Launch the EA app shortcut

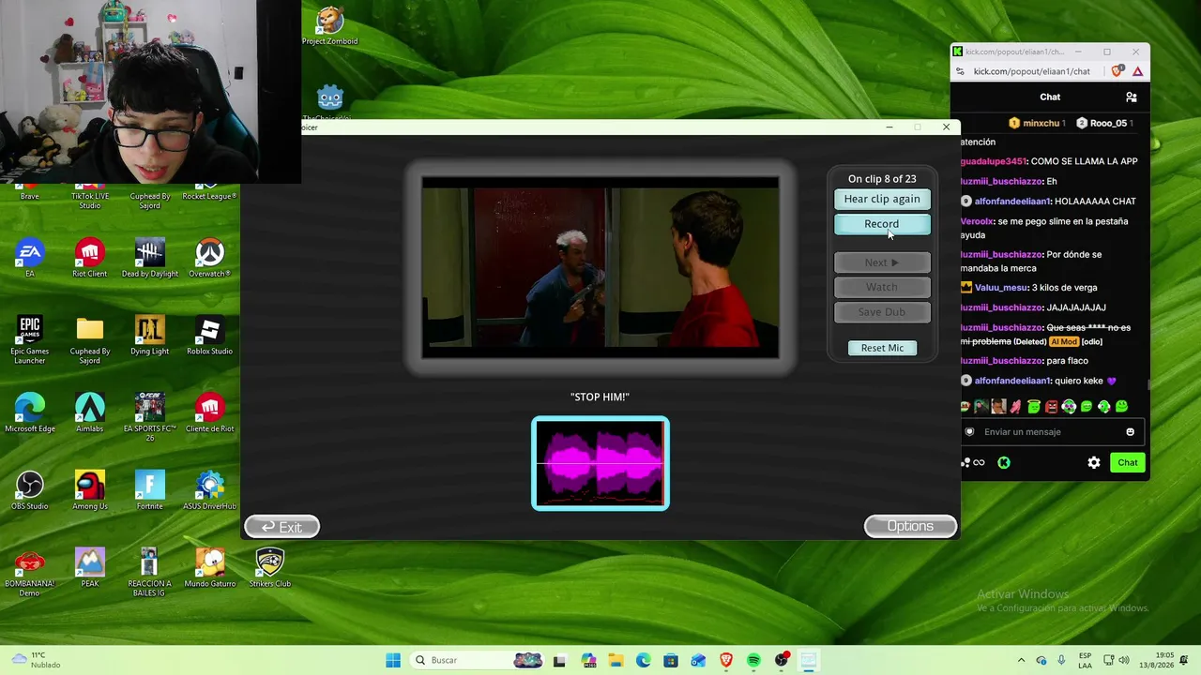(29, 258)
